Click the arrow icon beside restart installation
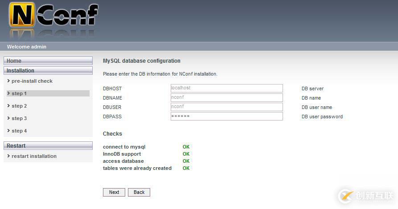The height and width of the screenshot is (209, 398). click(8, 156)
